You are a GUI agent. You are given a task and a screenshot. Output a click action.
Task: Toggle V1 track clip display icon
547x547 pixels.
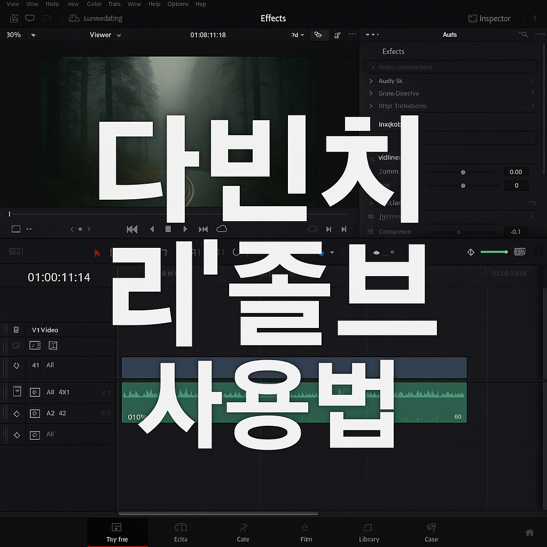pos(35,346)
